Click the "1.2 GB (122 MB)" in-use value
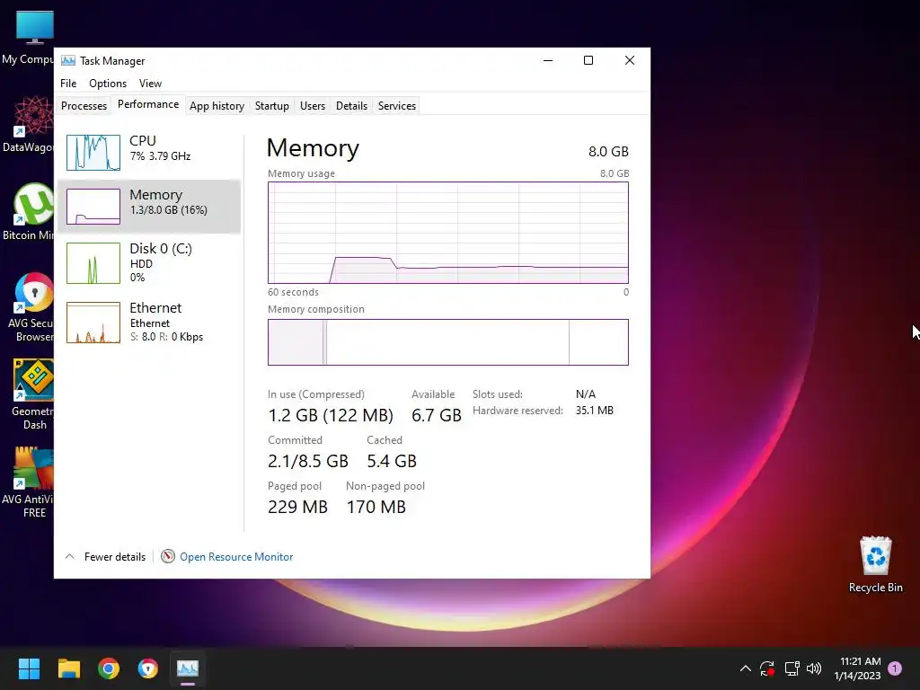This screenshot has height=690, width=920. point(331,415)
